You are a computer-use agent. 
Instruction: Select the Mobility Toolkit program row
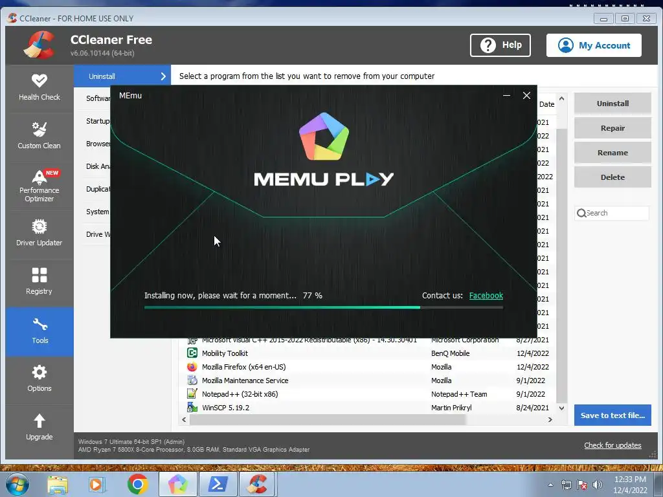(367, 353)
